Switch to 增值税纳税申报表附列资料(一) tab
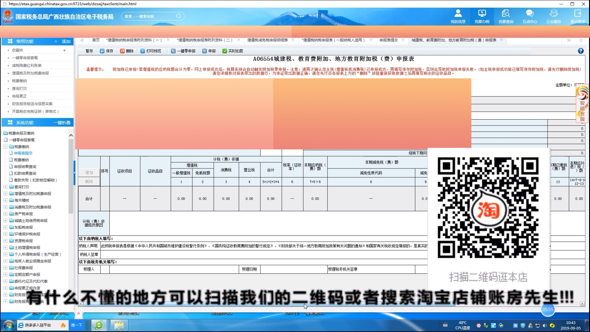590x332 pixels. click(x=134, y=40)
